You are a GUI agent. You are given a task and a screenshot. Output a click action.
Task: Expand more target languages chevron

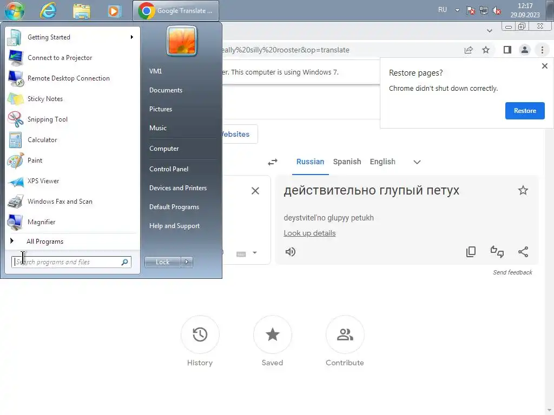click(x=417, y=162)
